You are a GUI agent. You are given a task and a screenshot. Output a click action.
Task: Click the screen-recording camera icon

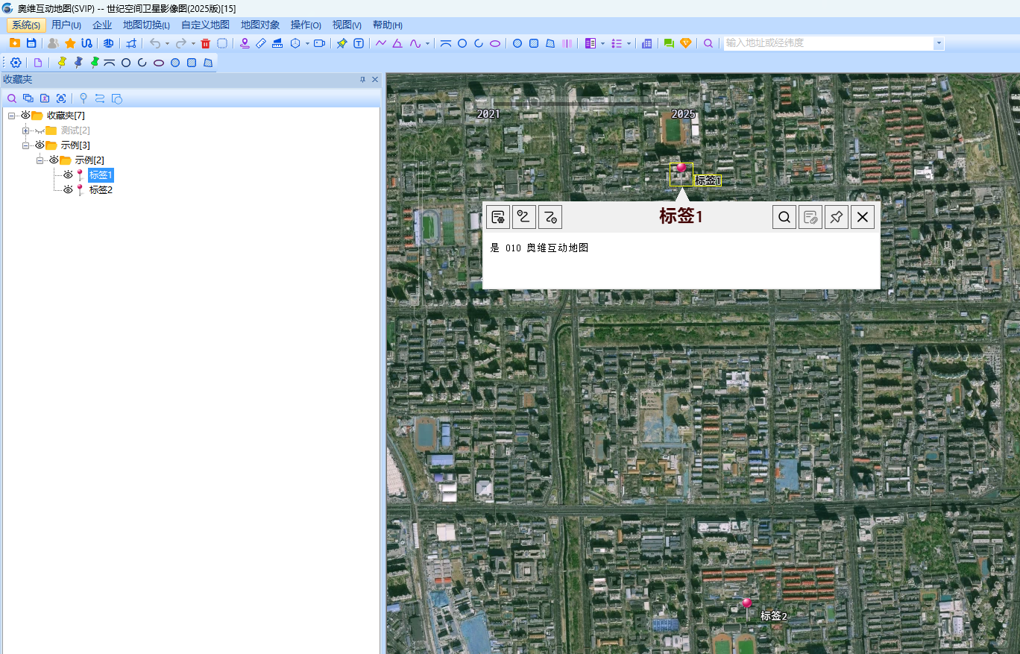click(320, 43)
